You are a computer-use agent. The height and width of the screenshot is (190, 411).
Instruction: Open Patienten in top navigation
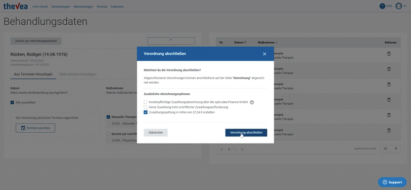(x=117, y=7)
